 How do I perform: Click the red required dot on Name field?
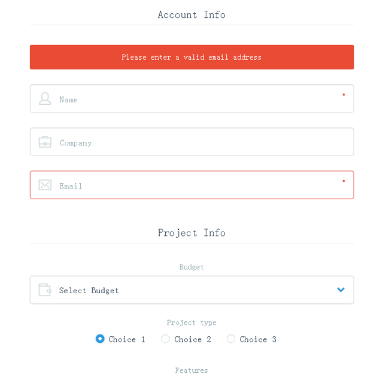click(x=344, y=95)
